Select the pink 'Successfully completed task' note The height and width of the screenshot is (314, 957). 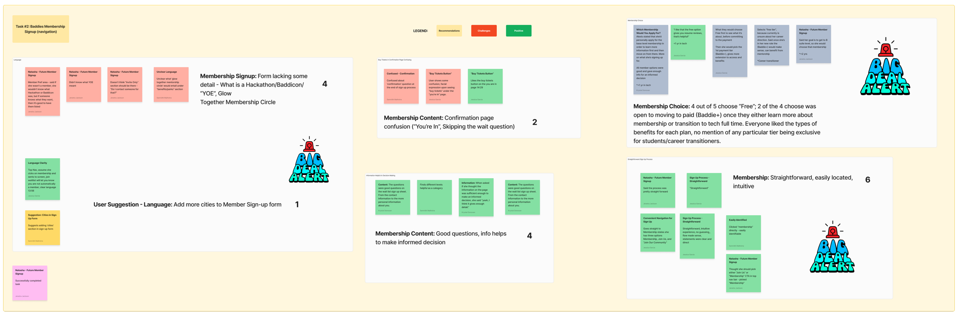point(30,283)
